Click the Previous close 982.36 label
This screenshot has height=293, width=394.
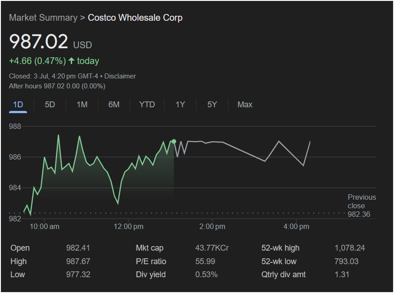click(x=362, y=206)
